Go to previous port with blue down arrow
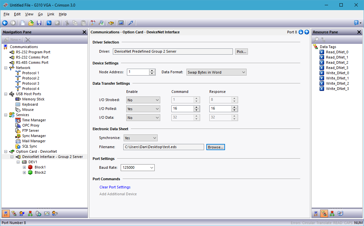Image resolution: width=364 pixels, height=226 pixels. pyautogui.click(x=301, y=32)
